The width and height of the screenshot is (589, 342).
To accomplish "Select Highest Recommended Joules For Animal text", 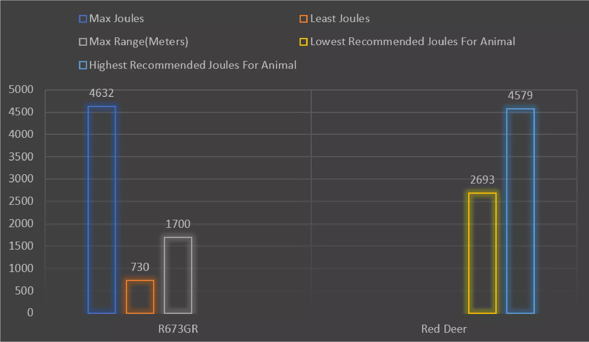I will pyautogui.click(x=193, y=65).
